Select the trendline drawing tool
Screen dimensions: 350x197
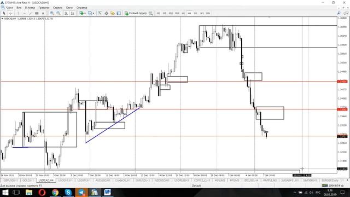click(31, 13)
